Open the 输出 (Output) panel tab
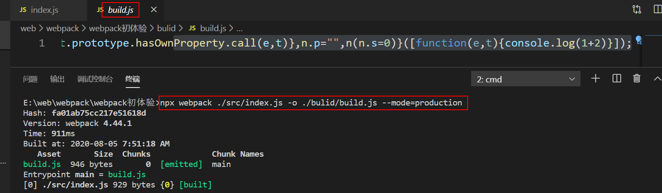 [57, 79]
